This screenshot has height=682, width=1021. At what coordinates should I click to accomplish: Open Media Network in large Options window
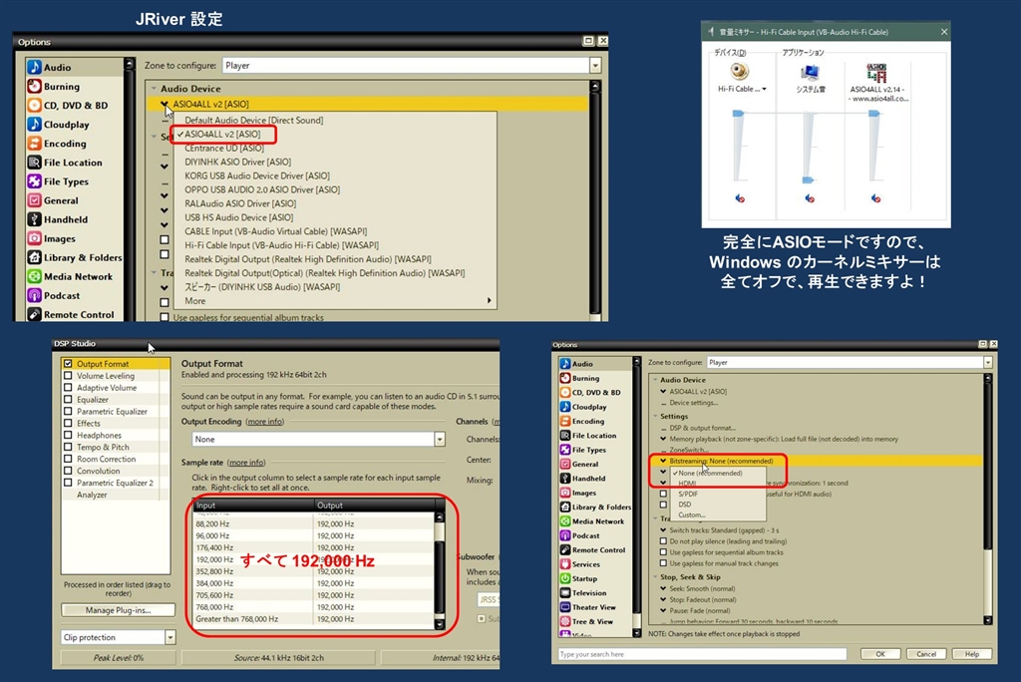click(70, 276)
